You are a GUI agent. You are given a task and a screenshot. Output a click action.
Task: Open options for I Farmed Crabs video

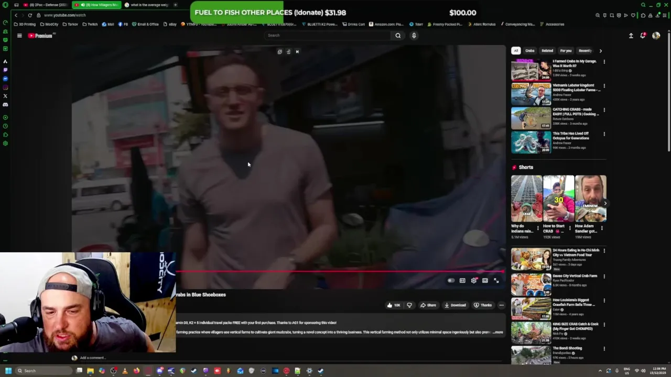(604, 62)
